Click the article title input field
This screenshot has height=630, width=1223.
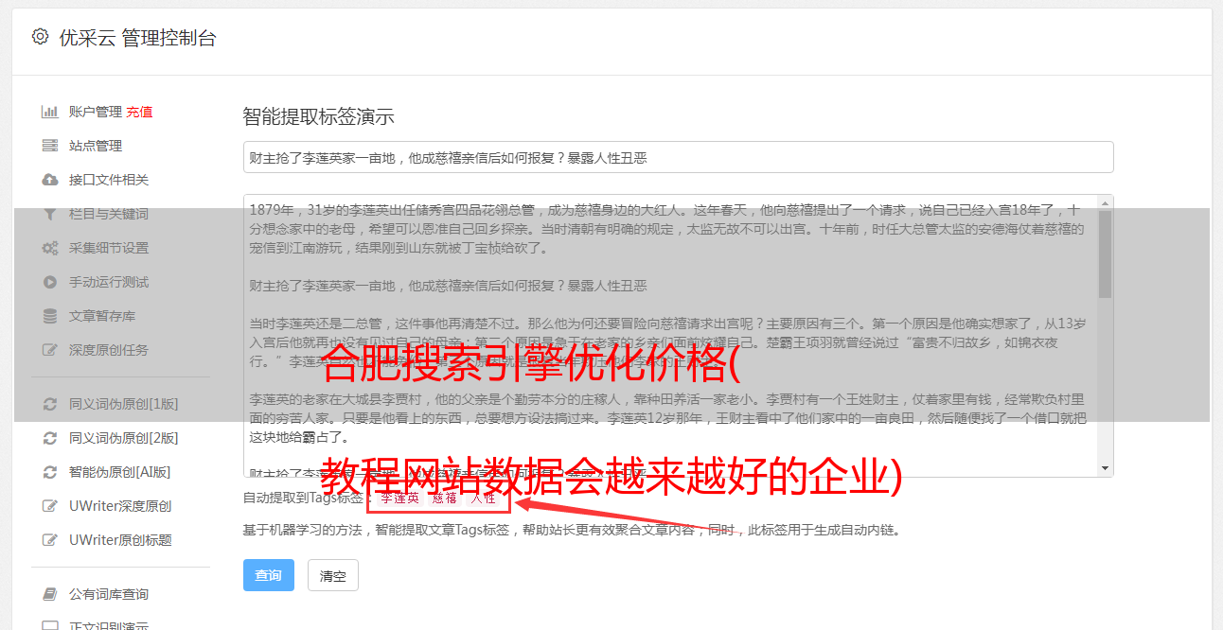(678, 157)
